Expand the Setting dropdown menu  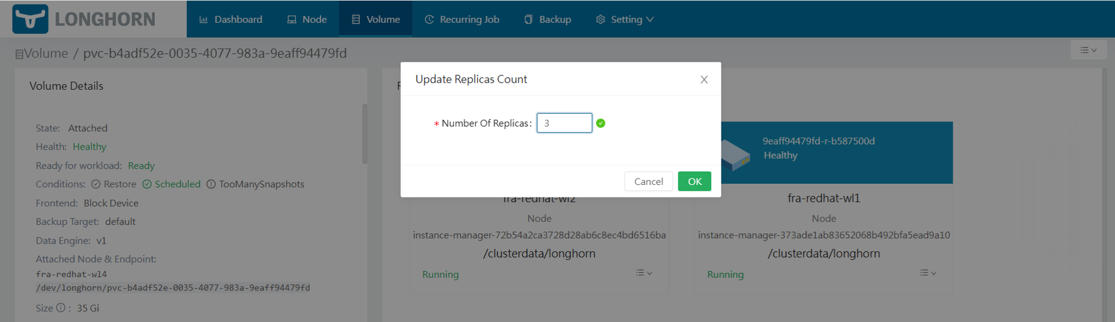pyautogui.click(x=625, y=19)
